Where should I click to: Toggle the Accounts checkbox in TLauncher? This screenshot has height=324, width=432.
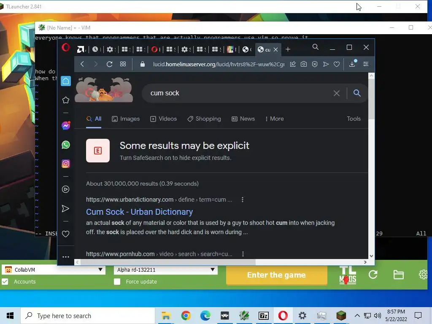pos(5,281)
